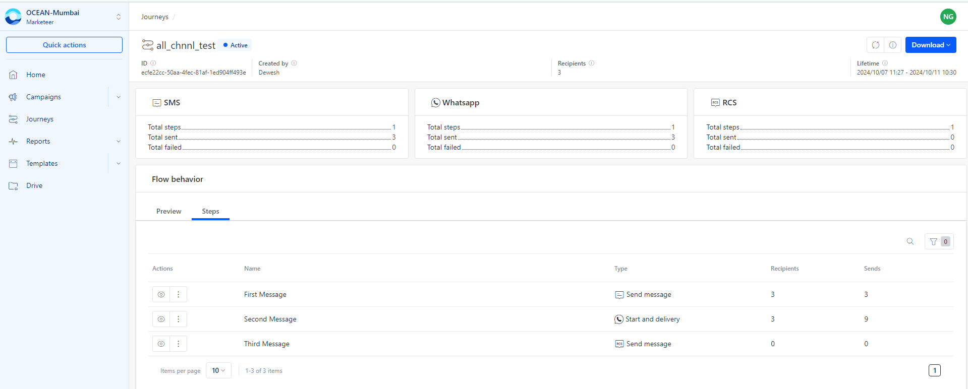968x389 pixels.
Task: Click the Whatsapp card phone icon
Action: pyautogui.click(x=436, y=103)
